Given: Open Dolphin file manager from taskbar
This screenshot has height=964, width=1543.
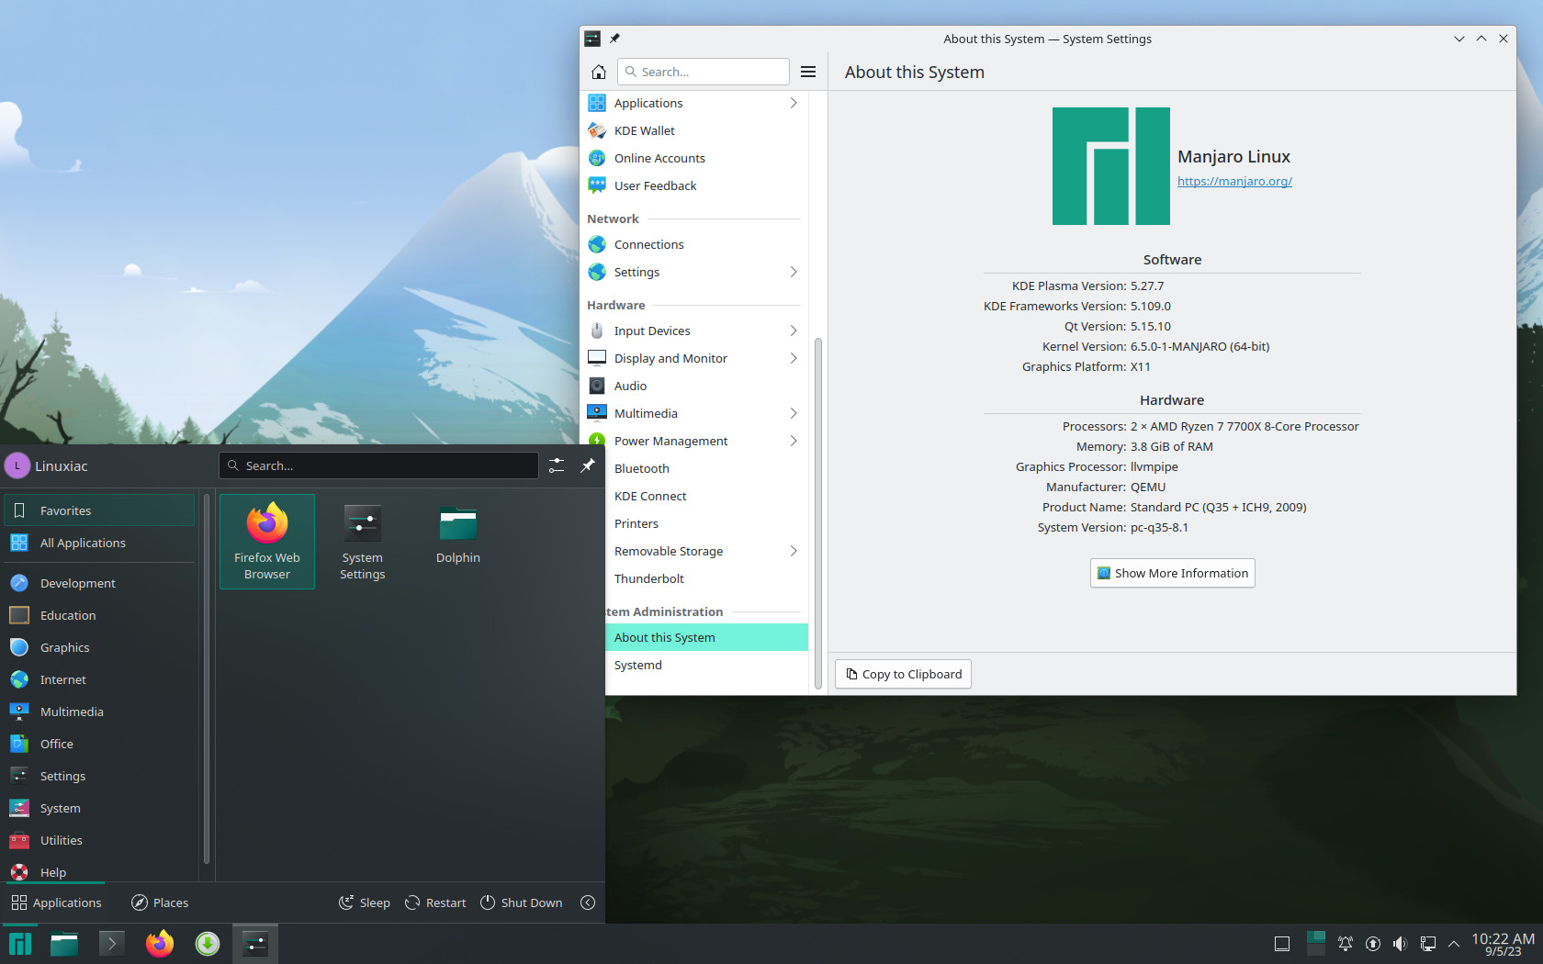Looking at the screenshot, I should click(x=64, y=944).
